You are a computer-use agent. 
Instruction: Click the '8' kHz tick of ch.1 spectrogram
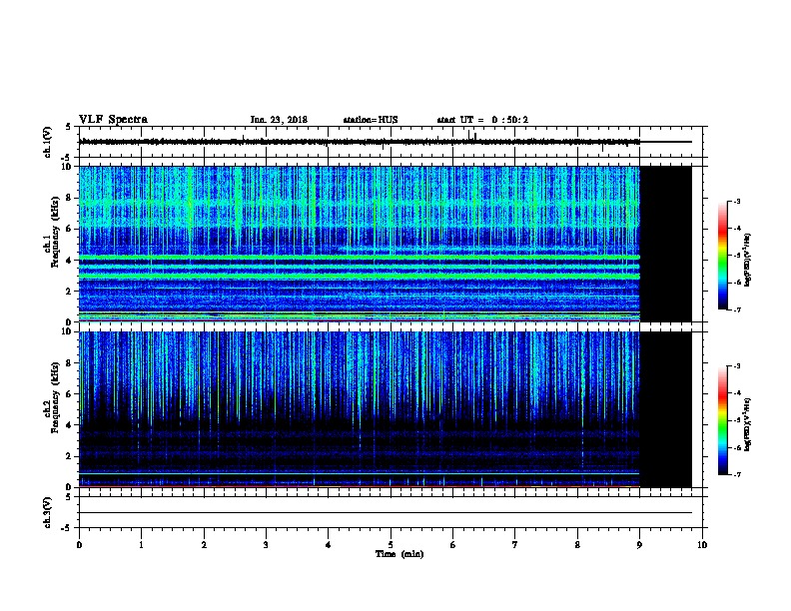click(x=69, y=198)
